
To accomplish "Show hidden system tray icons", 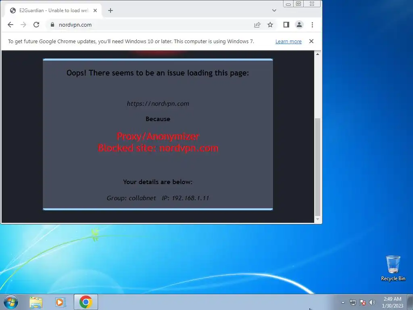I will (x=343, y=302).
